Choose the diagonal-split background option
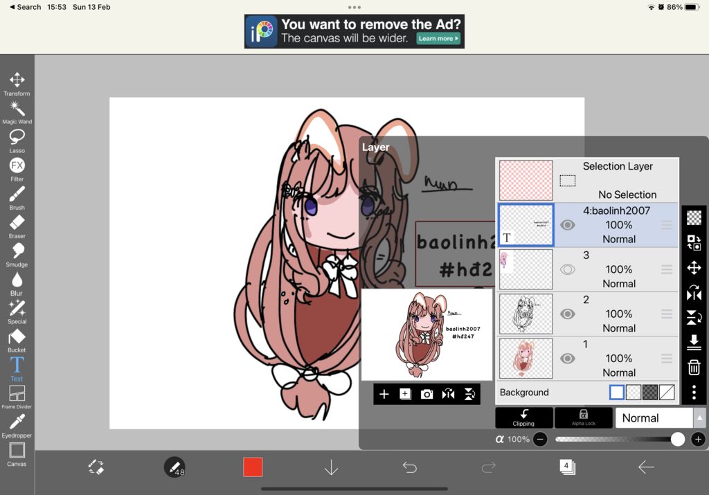This screenshot has height=495, width=709. (667, 393)
